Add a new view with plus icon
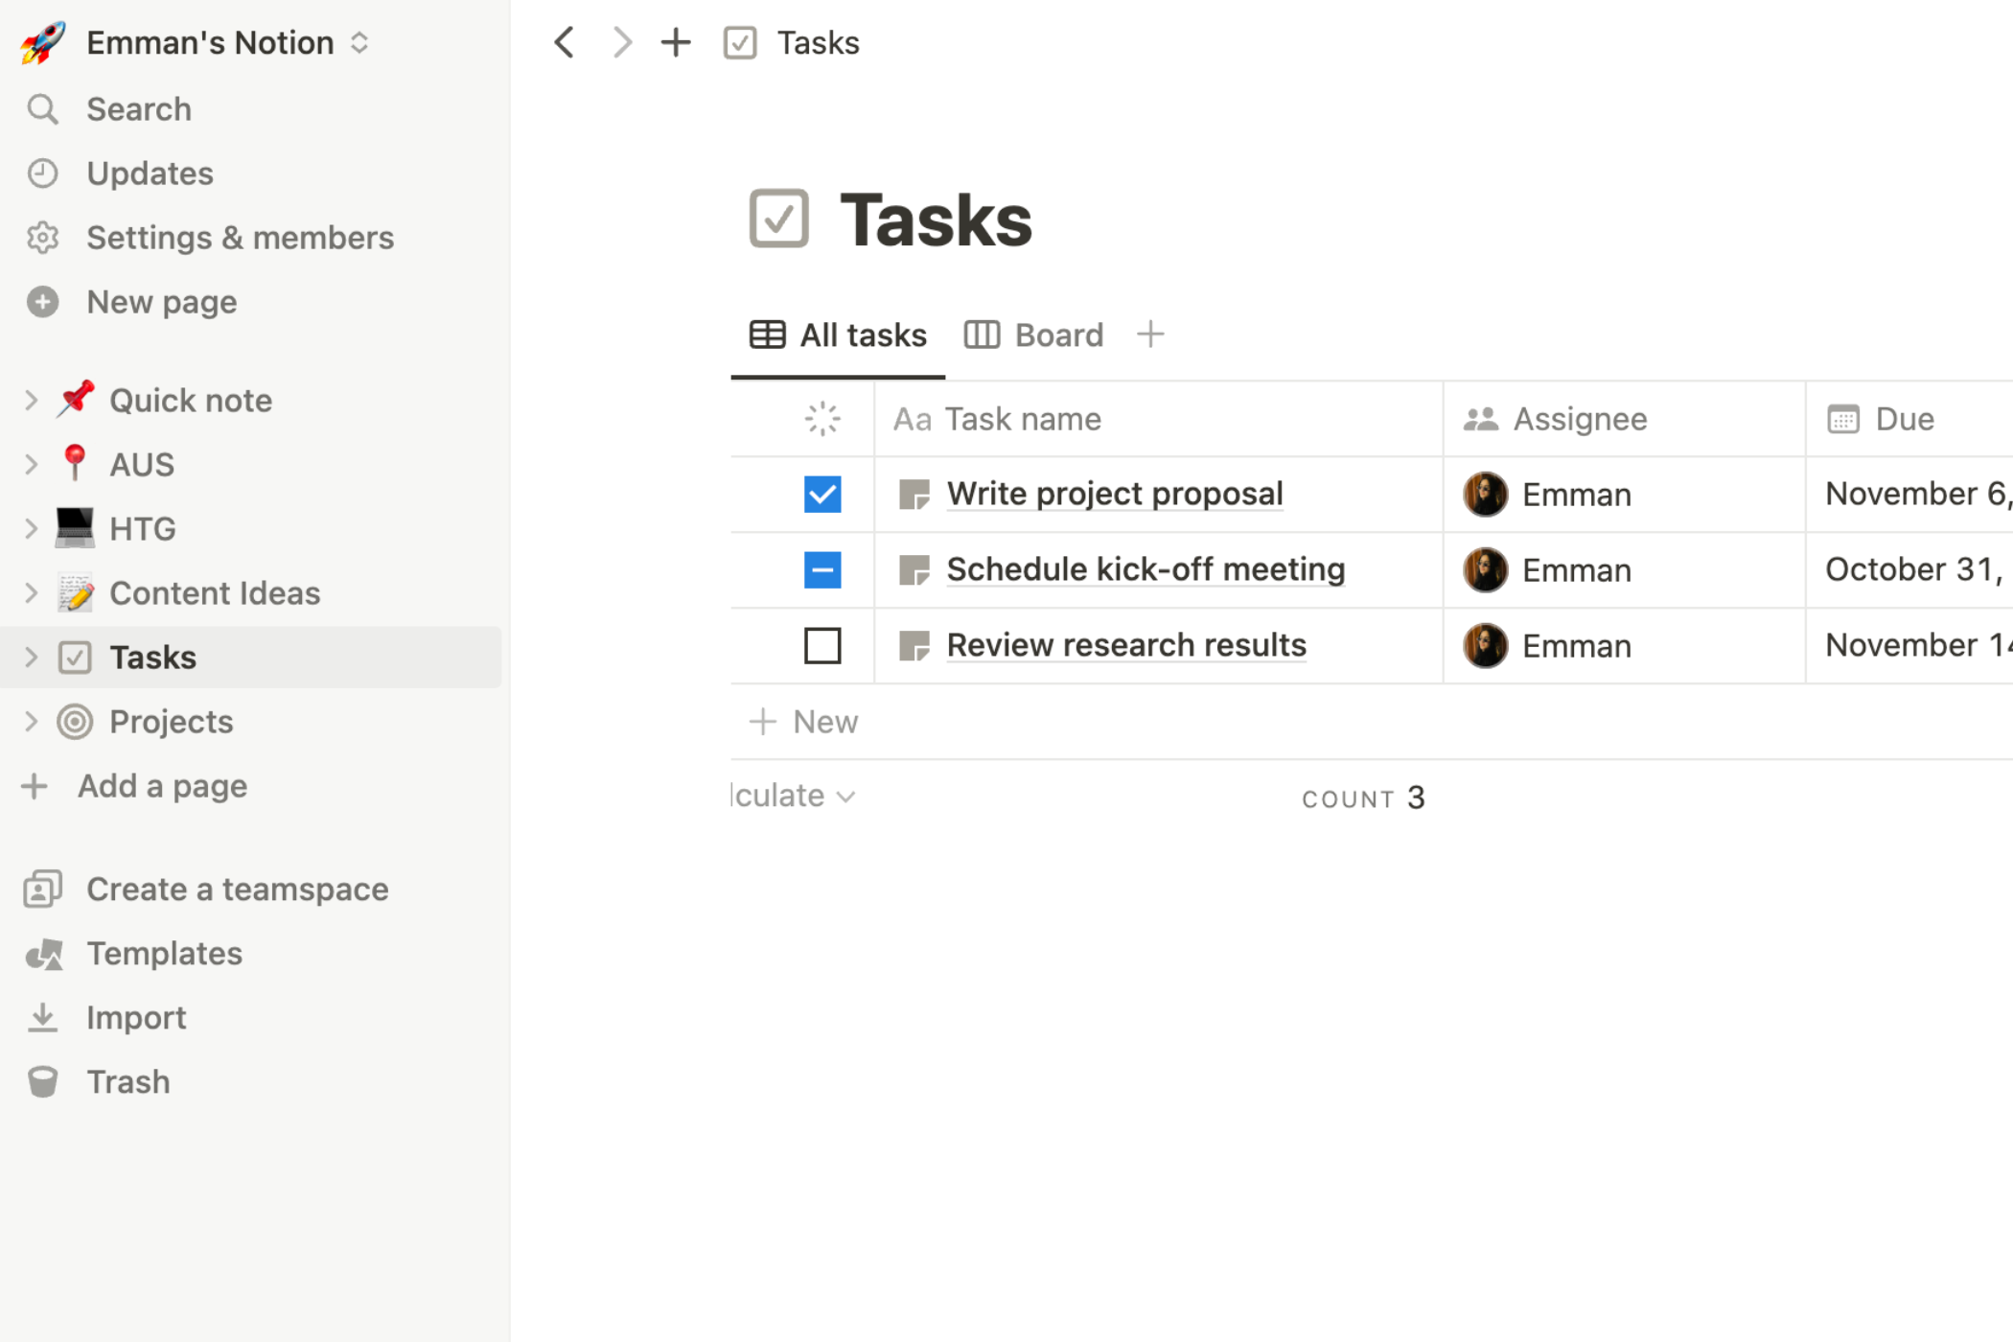Image resolution: width=2013 pixels, height=1342 pixels. [x=1150, y=335]
